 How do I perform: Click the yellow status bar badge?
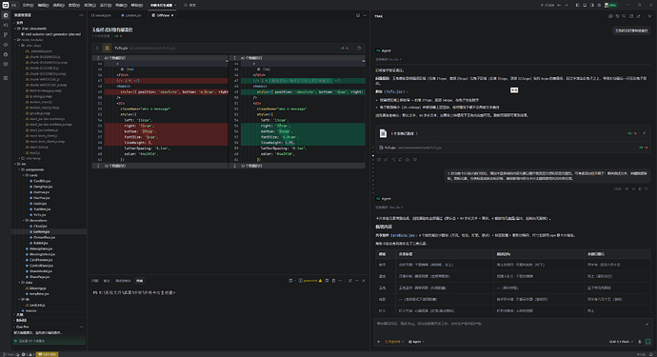tap(47, 354)
